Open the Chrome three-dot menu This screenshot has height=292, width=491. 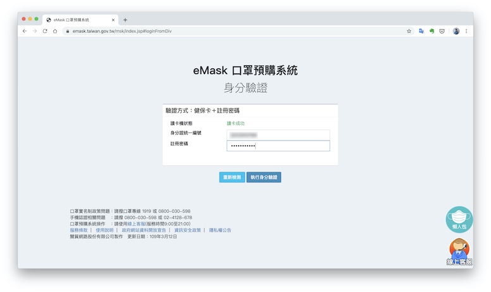(466, 31)
